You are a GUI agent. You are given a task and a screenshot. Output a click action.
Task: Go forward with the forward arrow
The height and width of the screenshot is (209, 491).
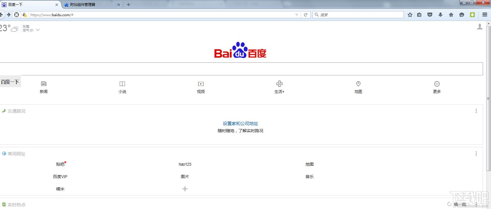9,15
